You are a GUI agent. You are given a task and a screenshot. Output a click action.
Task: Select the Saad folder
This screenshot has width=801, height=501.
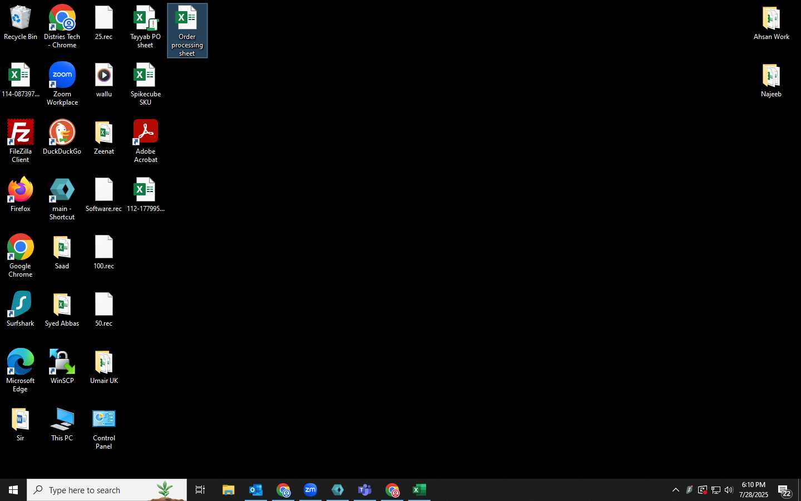(x=62, y=252)
